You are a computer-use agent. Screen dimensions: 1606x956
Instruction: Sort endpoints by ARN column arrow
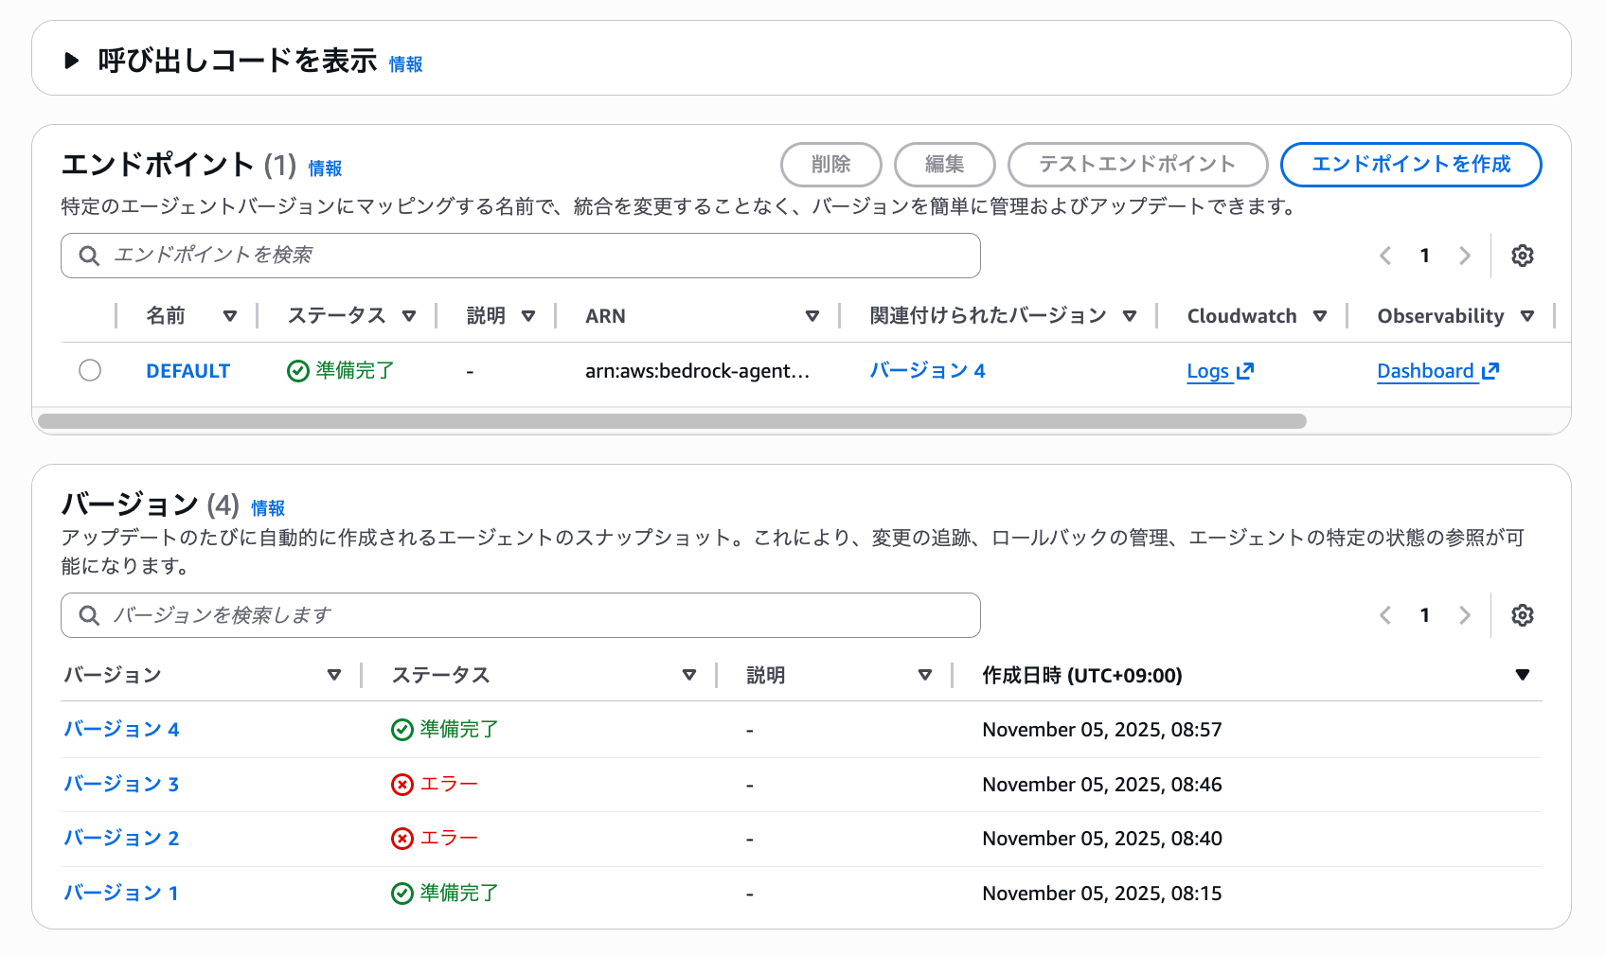812,316
